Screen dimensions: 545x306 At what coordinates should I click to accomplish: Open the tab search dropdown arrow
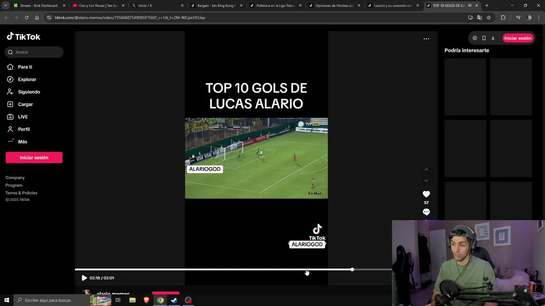click(x=6, y=6)
